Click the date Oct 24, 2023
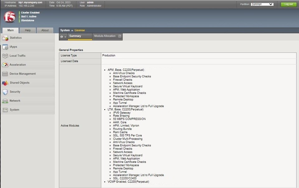Screen dimensions: 299x188 pyautogui.click(x=64, y=2)
